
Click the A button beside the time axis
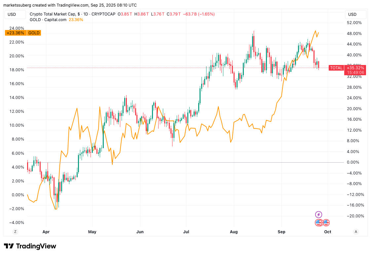coord(356,232)
